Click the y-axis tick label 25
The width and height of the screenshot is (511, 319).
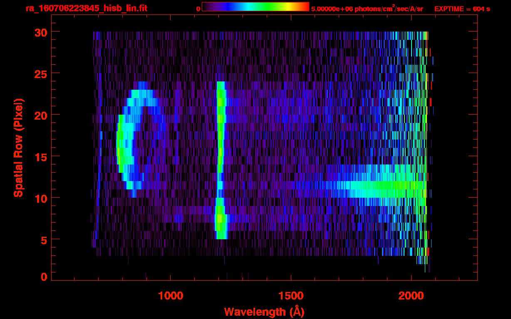tap(41, 74)
